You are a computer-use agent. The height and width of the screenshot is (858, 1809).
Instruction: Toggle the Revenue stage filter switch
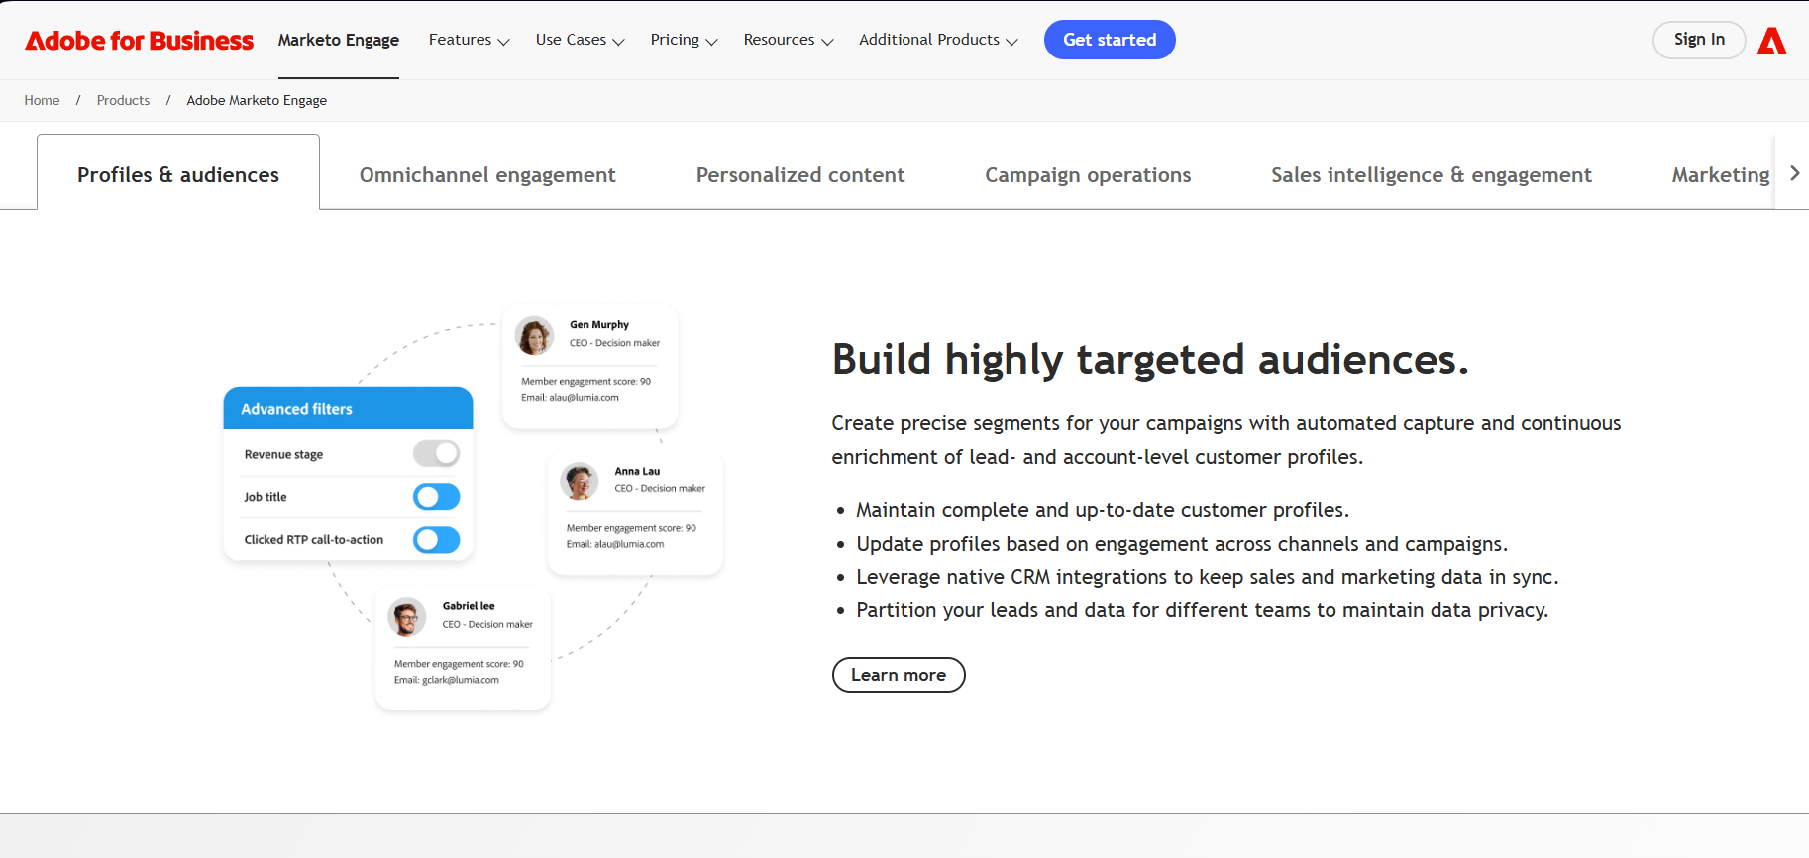[x=436, y=454]
